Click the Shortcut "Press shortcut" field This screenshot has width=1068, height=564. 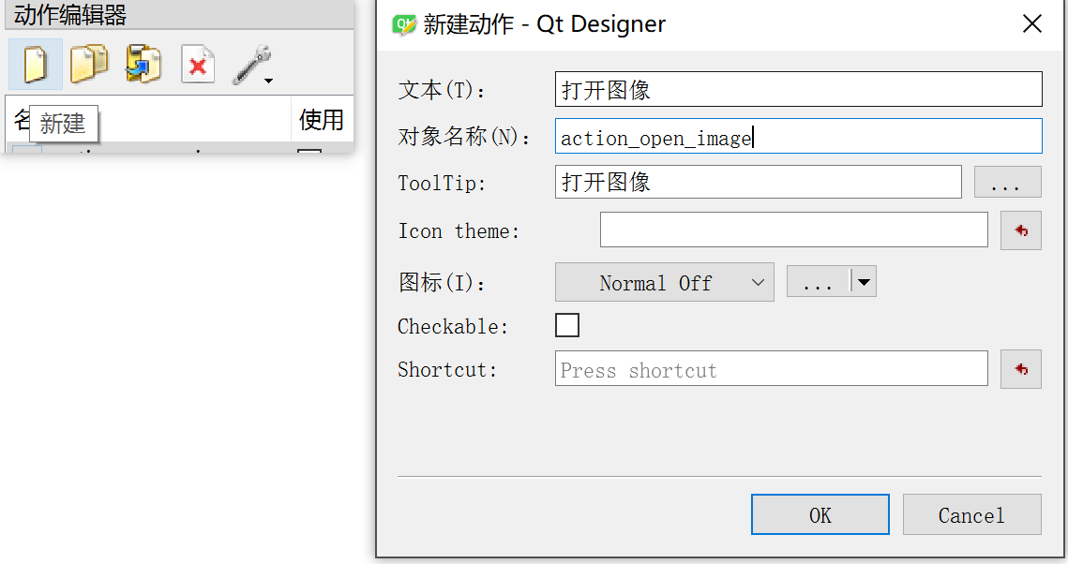771,369
